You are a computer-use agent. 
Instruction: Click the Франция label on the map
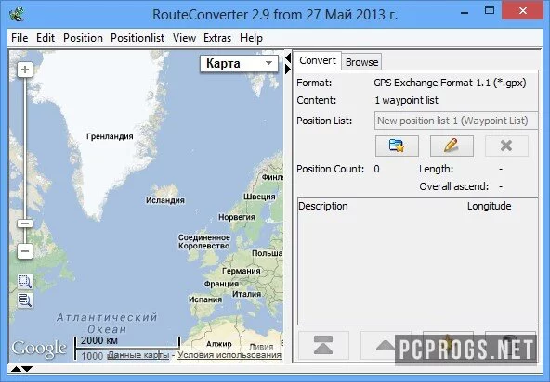pyautogui.click(x=221, y=284)
